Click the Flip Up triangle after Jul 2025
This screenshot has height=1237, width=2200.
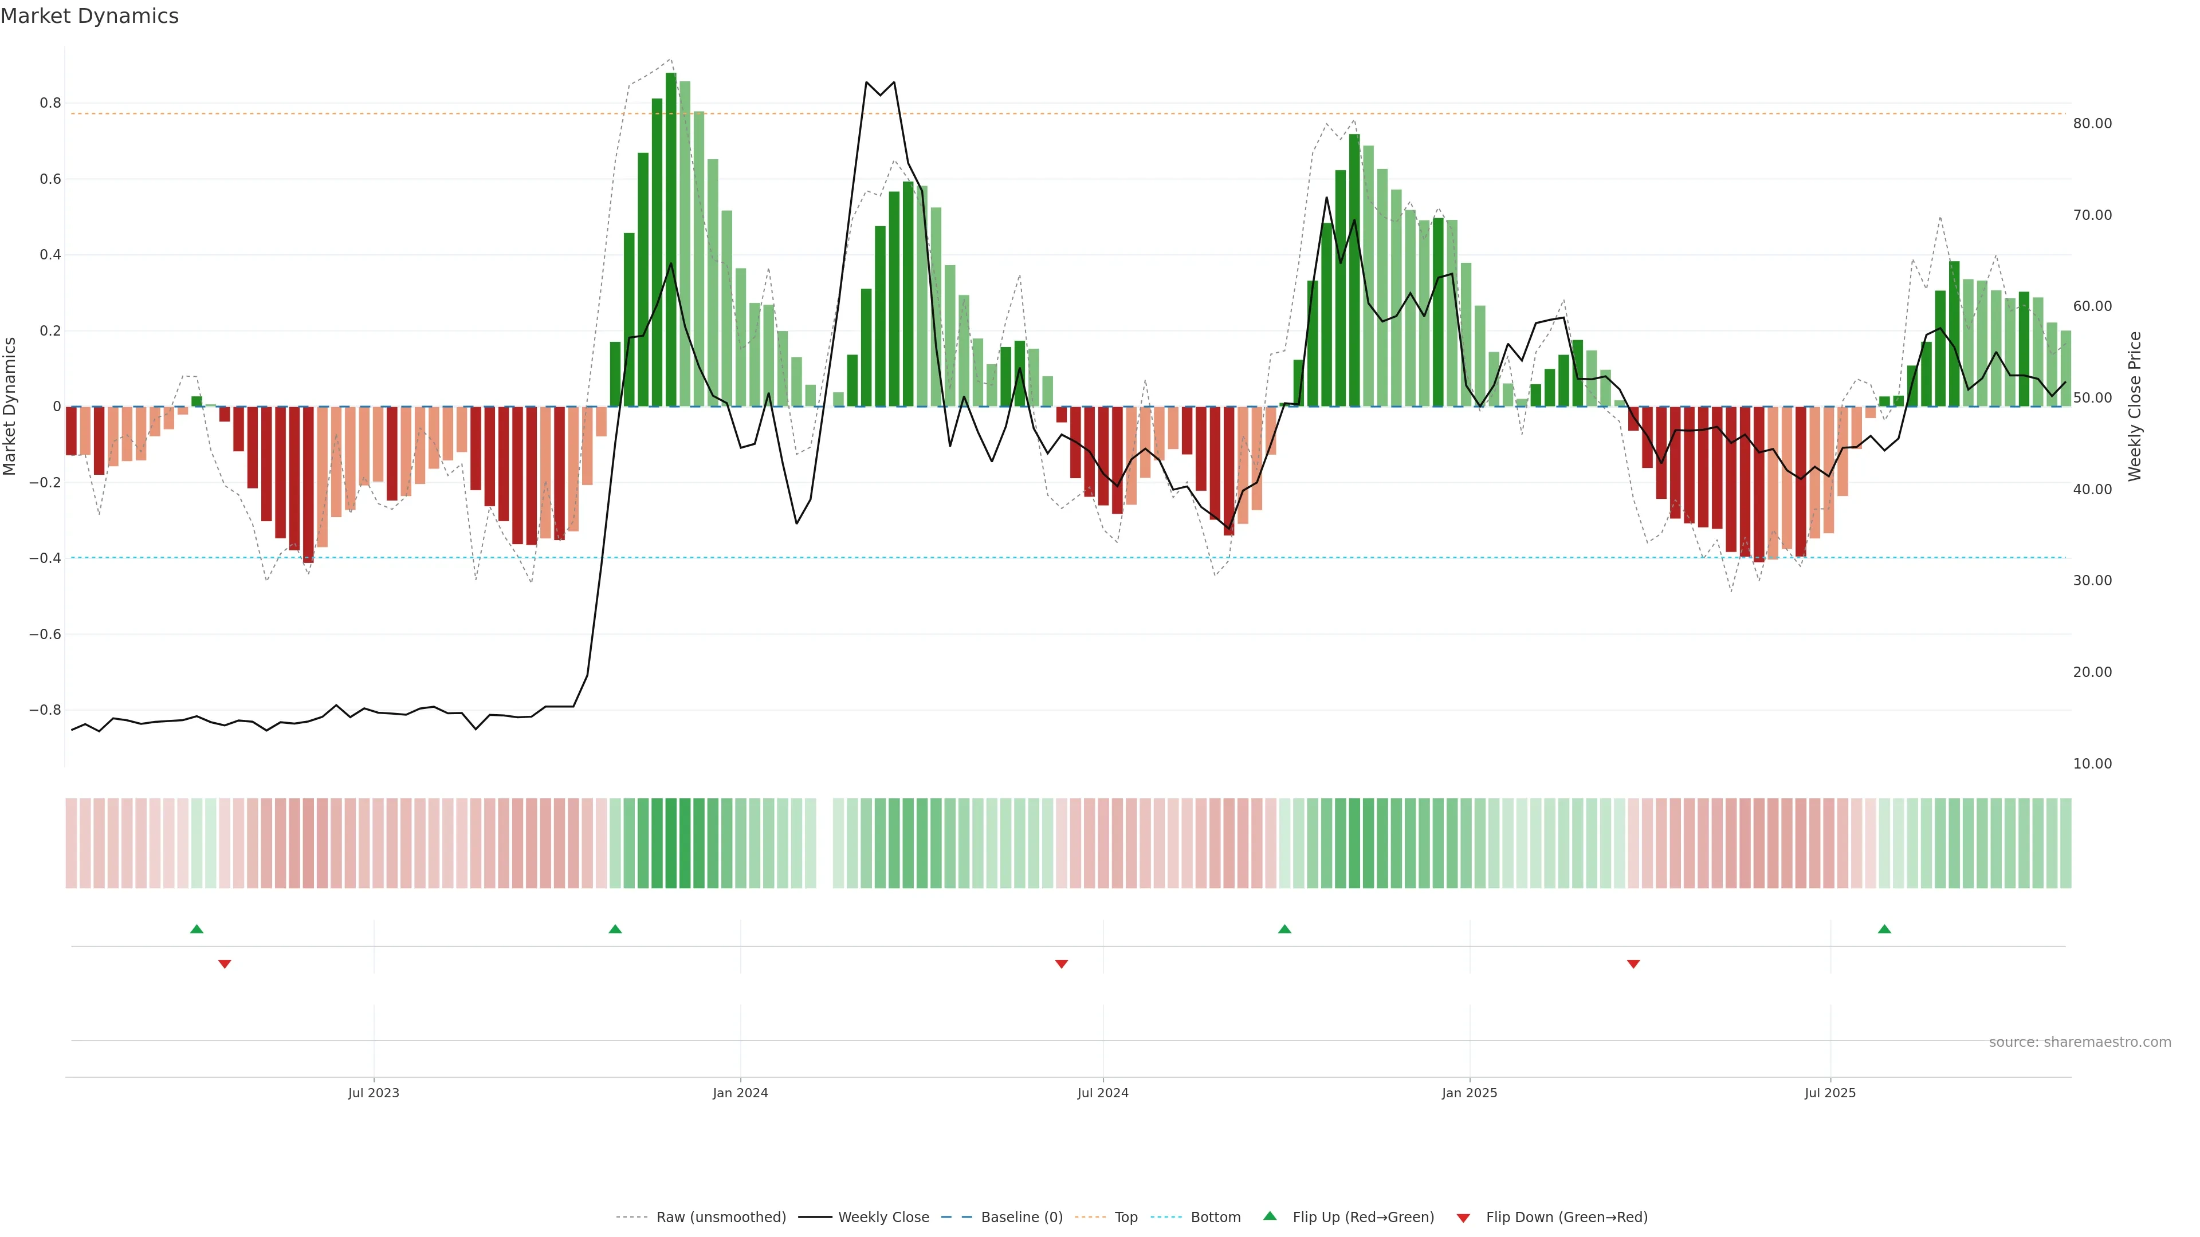pyautogui.click(x=1884, y=929)
